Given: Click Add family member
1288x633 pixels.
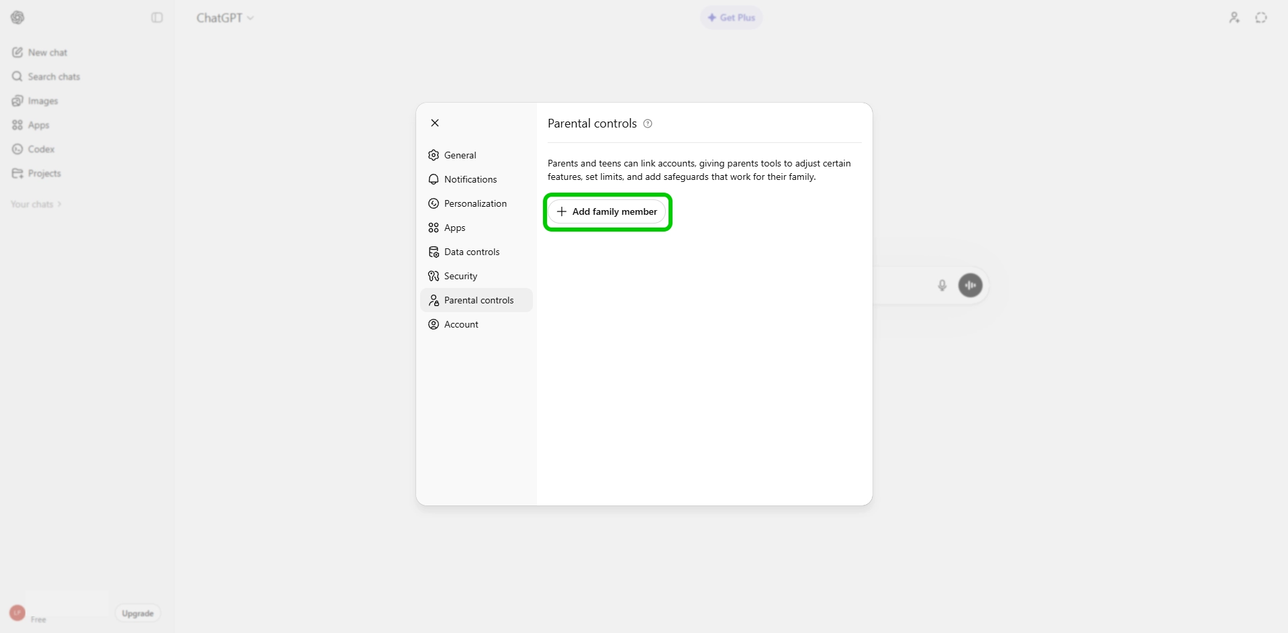Looking at the screenshot, I should click(x=607, y=211).
